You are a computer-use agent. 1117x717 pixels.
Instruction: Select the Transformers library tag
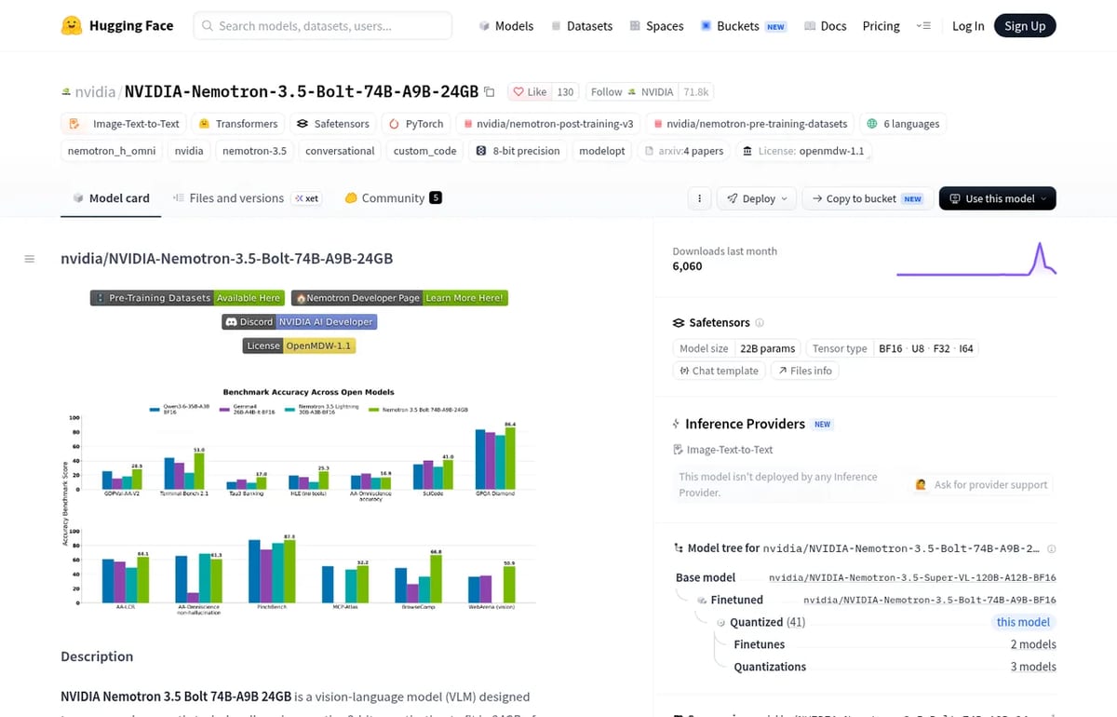237,124
